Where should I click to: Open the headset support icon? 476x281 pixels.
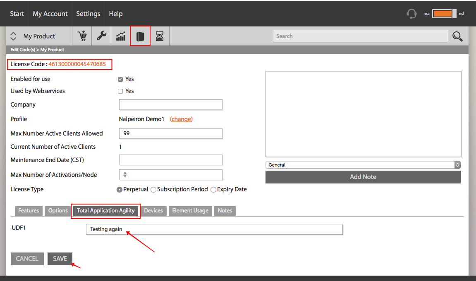[x=411, y=14]
